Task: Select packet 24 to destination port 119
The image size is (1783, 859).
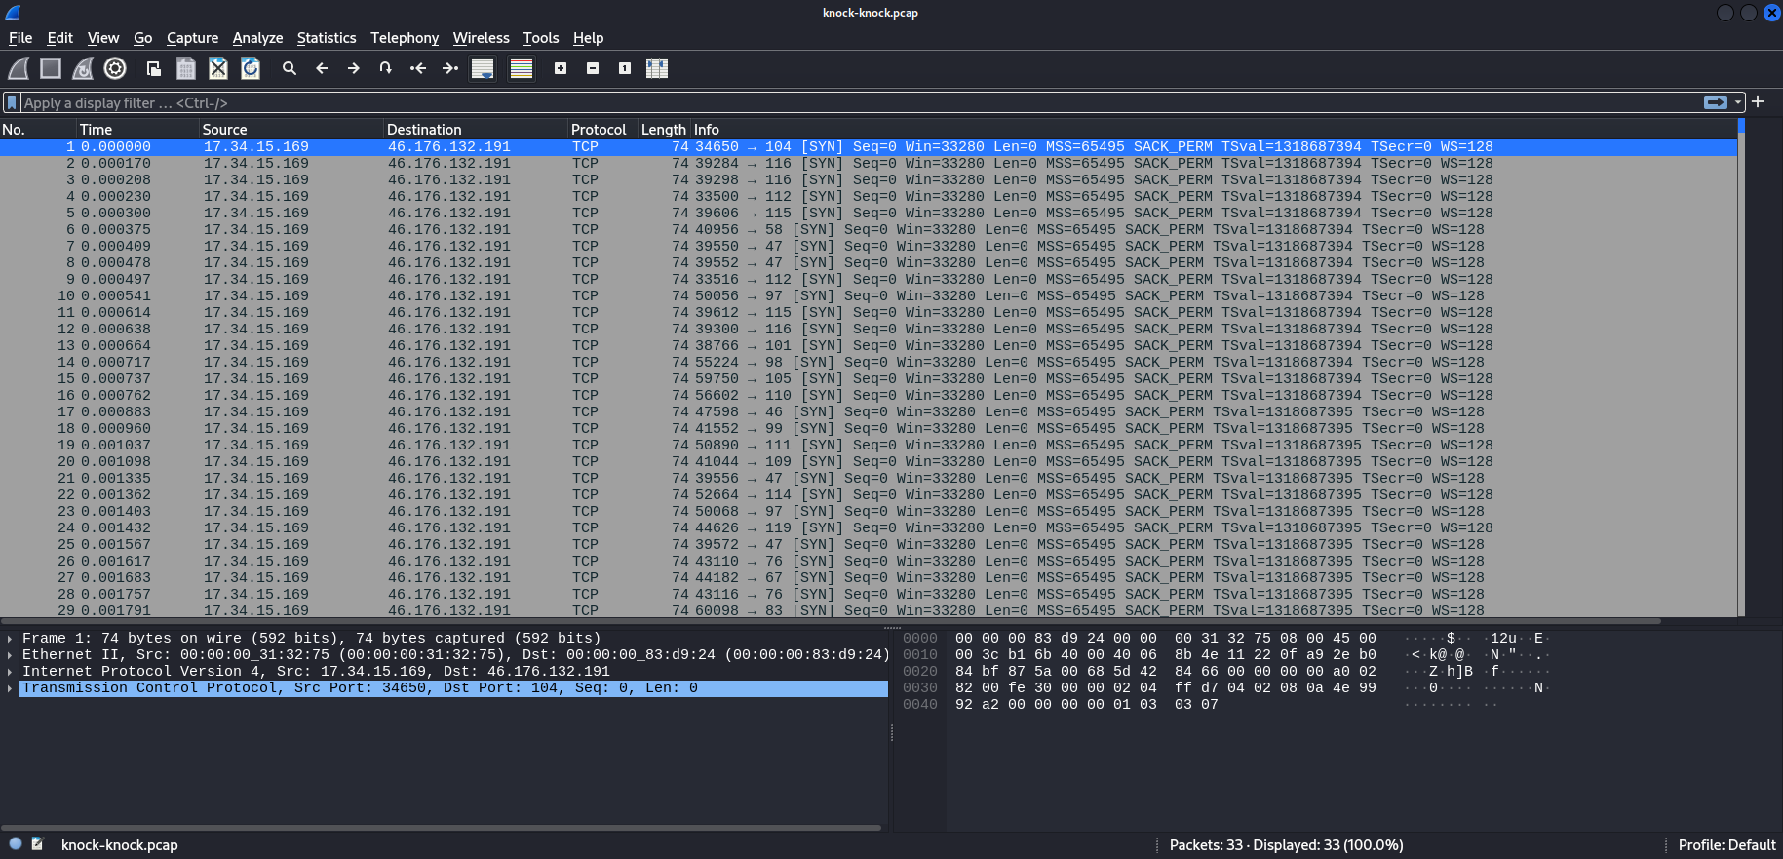Action: point(868,527)
